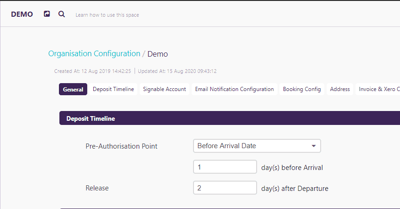Open the Email Notification Configuration tab

click(x=234, y=89)
